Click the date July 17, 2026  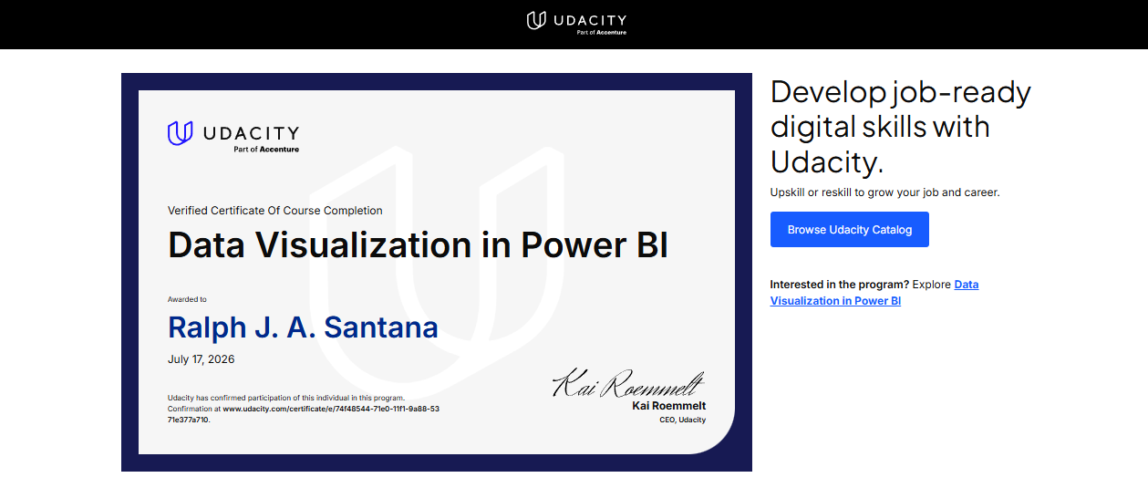201,359
